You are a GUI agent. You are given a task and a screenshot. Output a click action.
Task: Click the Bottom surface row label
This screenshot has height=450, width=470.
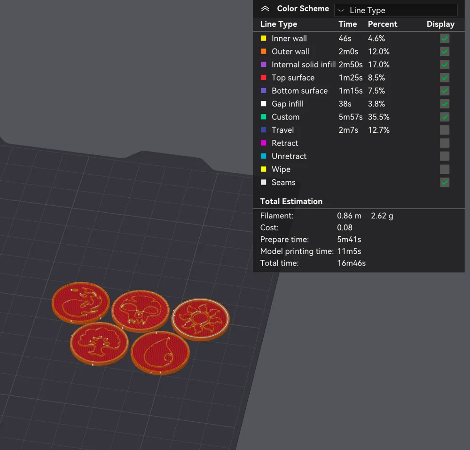tap(299, 91)
